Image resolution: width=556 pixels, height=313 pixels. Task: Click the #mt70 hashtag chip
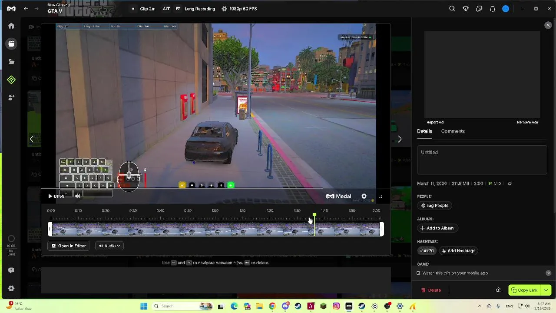click(427, 251)
